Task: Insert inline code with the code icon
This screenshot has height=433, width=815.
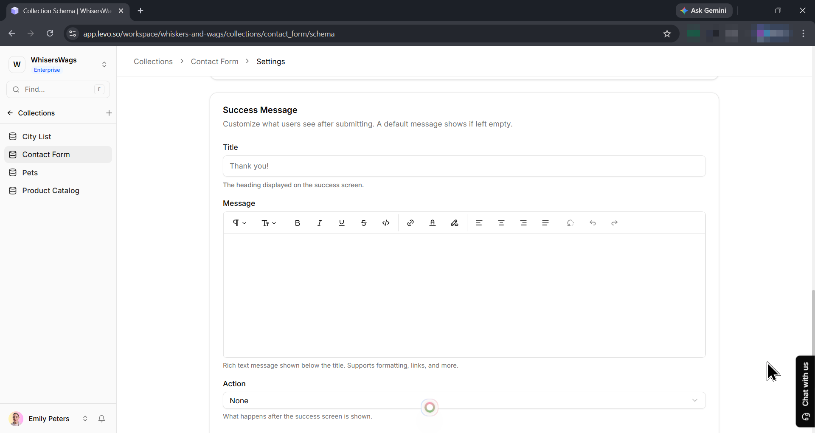Action: (385, 223)
